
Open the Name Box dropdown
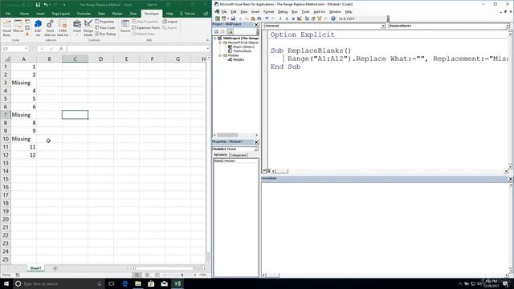pyautogui.click(x=27, y=49)
